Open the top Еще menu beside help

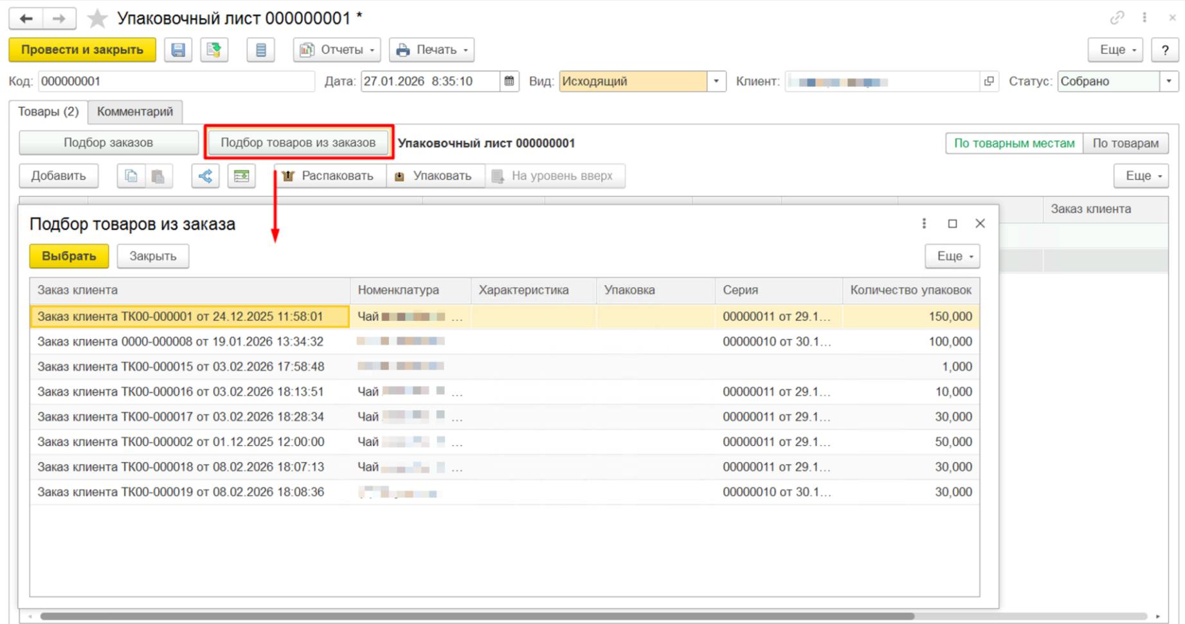(1115, 50)
